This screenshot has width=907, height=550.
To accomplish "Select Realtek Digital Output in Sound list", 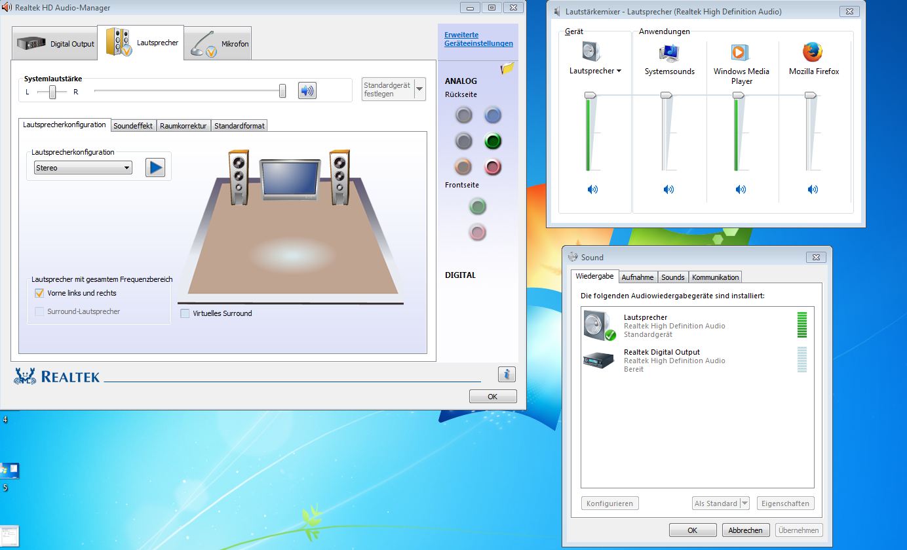I will [x=697, y=361].
